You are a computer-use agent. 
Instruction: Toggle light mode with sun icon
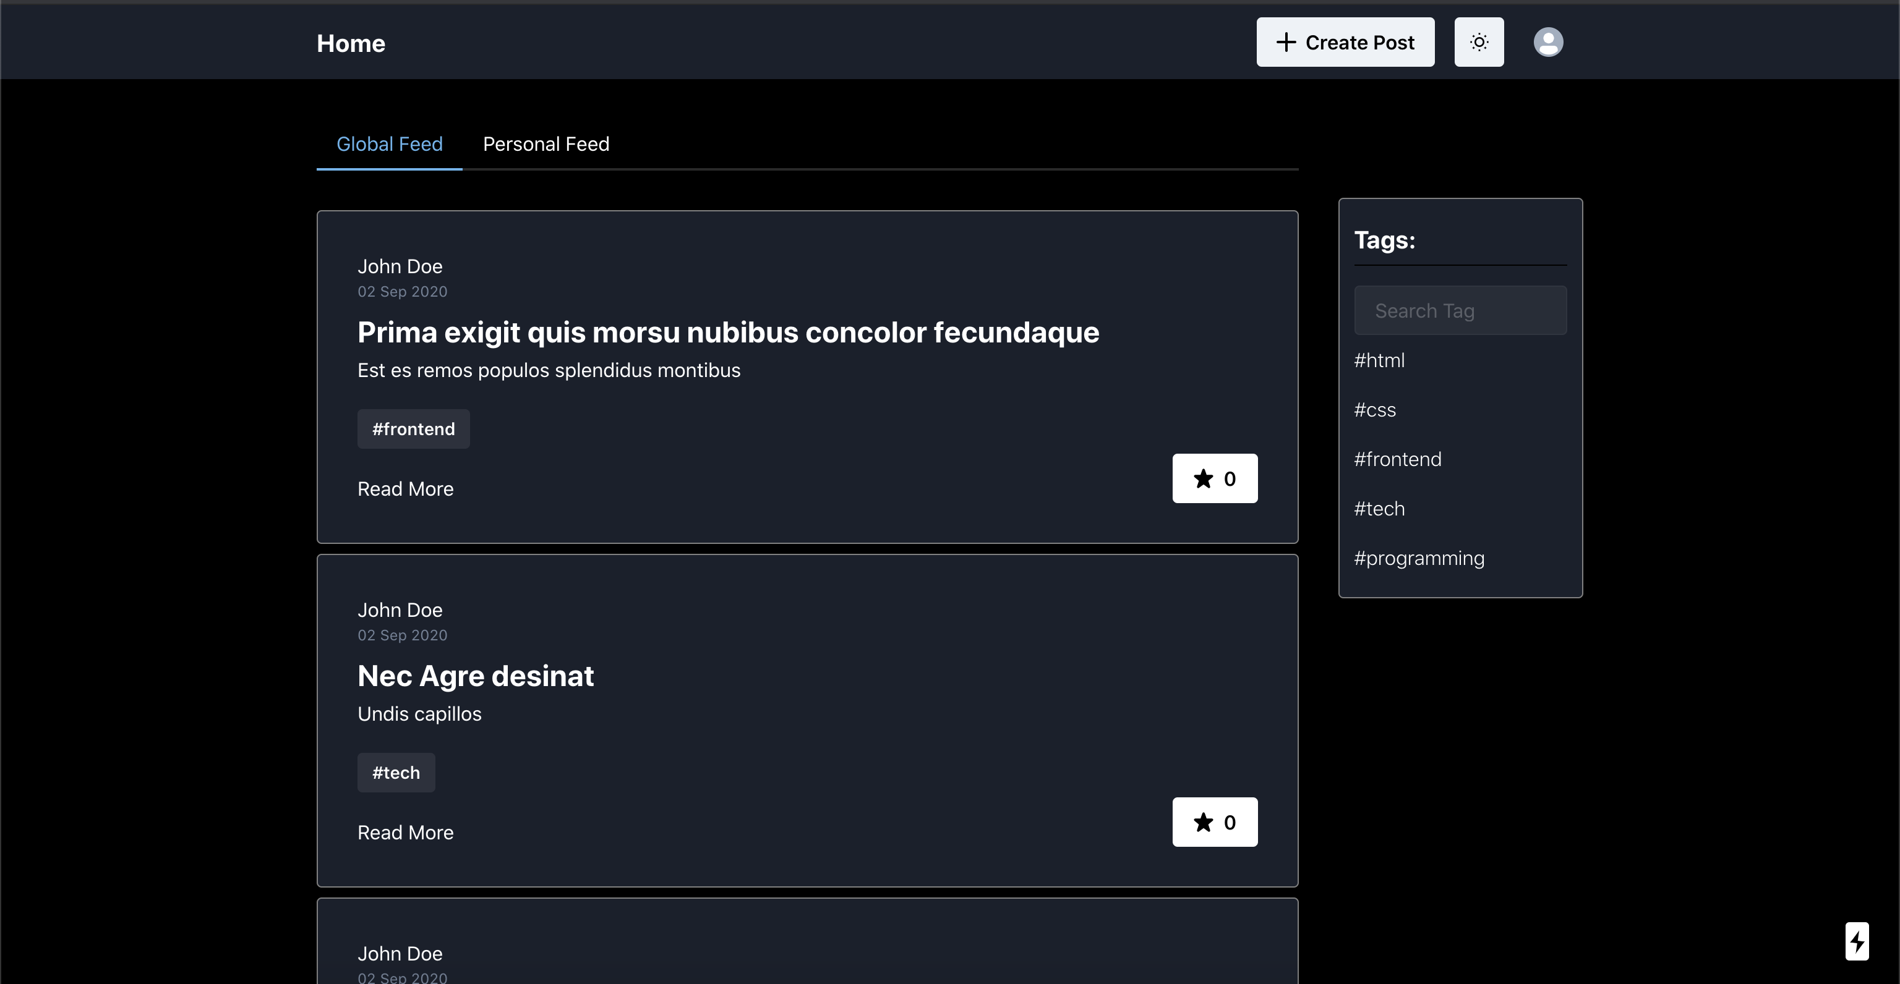1478,42
